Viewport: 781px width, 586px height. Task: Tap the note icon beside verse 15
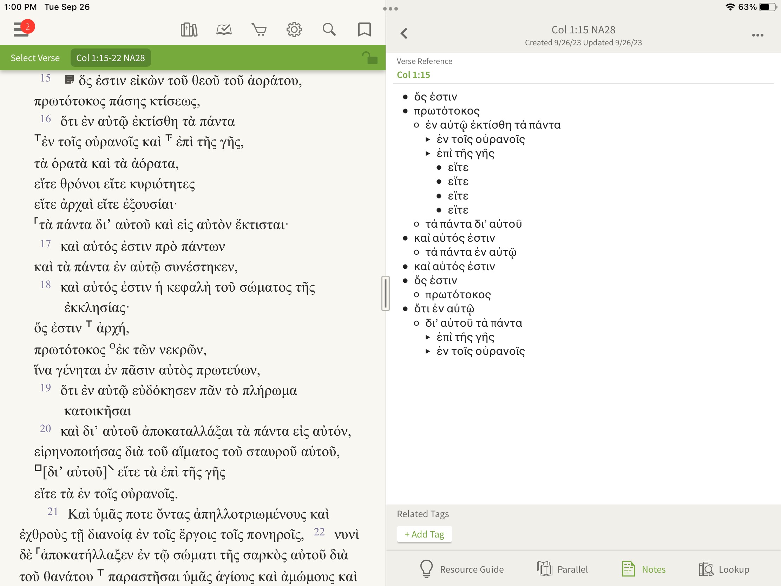[69, 80]
